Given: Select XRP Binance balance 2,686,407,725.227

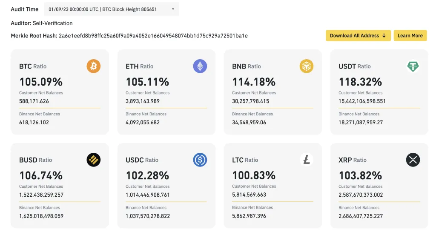Looking at the screenshot, I should coord(361,216).
